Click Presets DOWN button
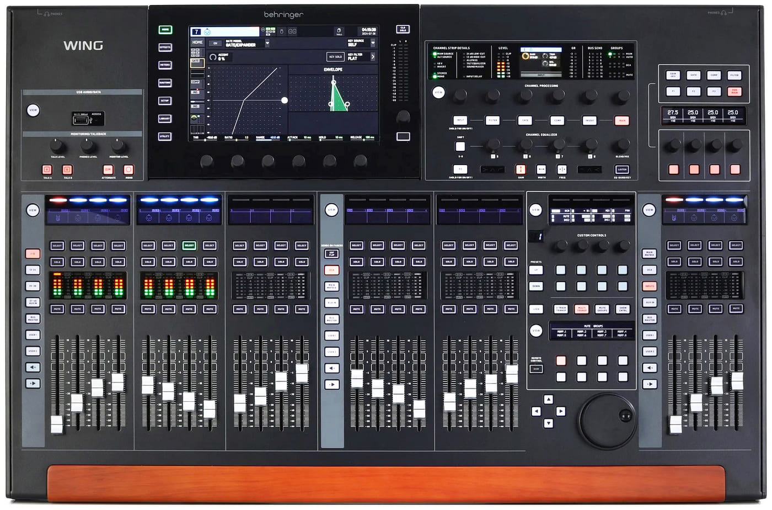The height and width of the screenshot is (510, 772). (x=535, y=286)
